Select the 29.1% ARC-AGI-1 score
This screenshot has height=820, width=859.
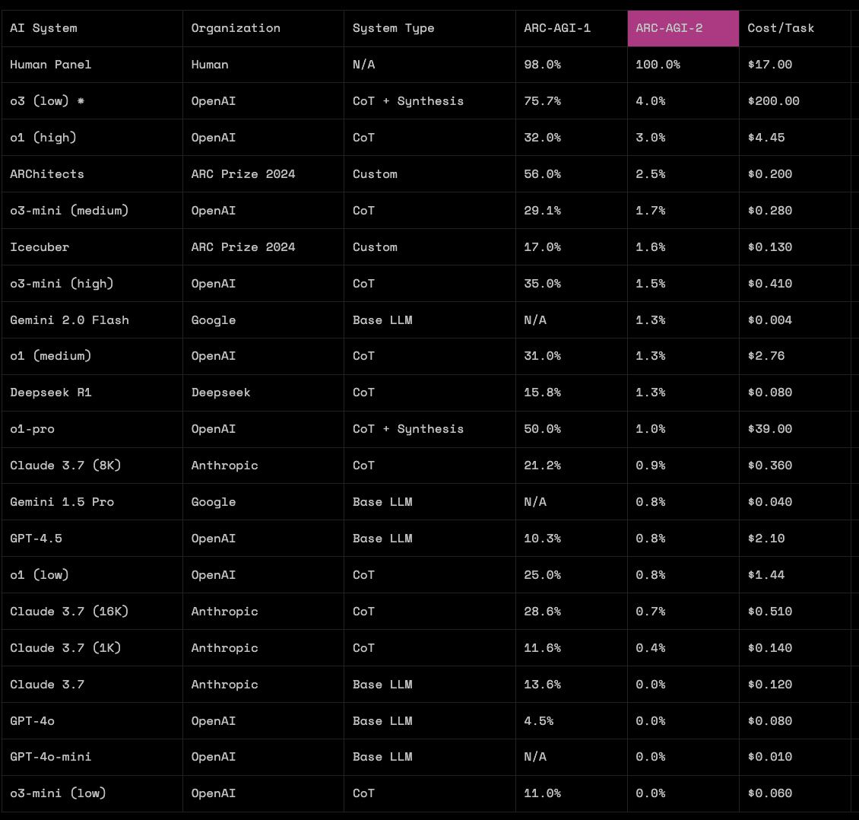542,211
